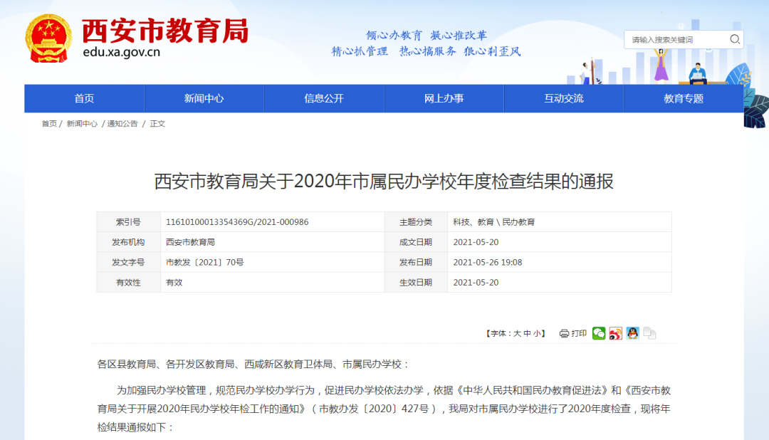769x440 pixels.
Task: Set font size to 大
Action: [518, 333]
